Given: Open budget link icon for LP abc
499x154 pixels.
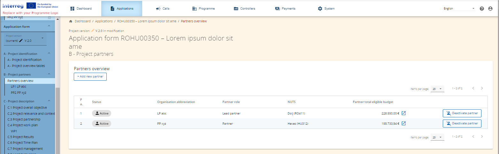Looking at the screenshot, I should coord(403,113).
